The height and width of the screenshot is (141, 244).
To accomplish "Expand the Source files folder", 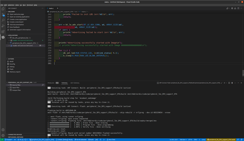I will [8, 85].
